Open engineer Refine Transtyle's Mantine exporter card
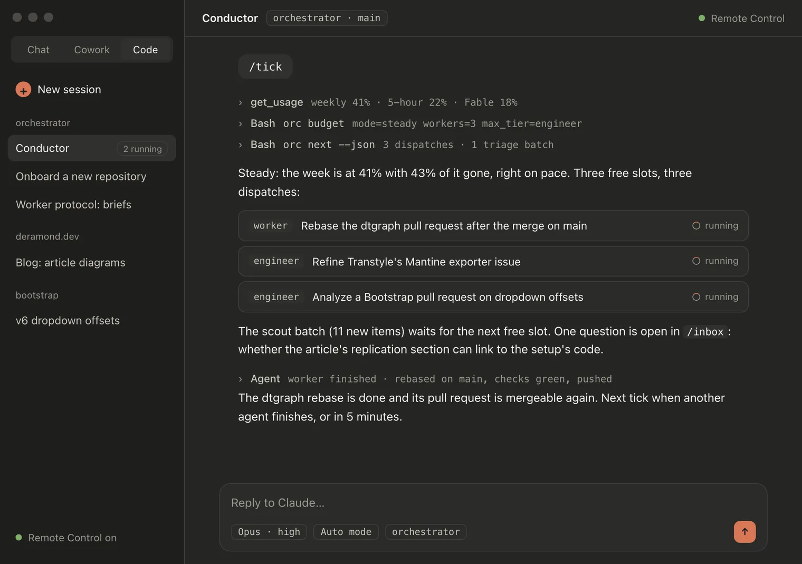The height and width of the screenshot is (564, 802). tap(493, 261)
